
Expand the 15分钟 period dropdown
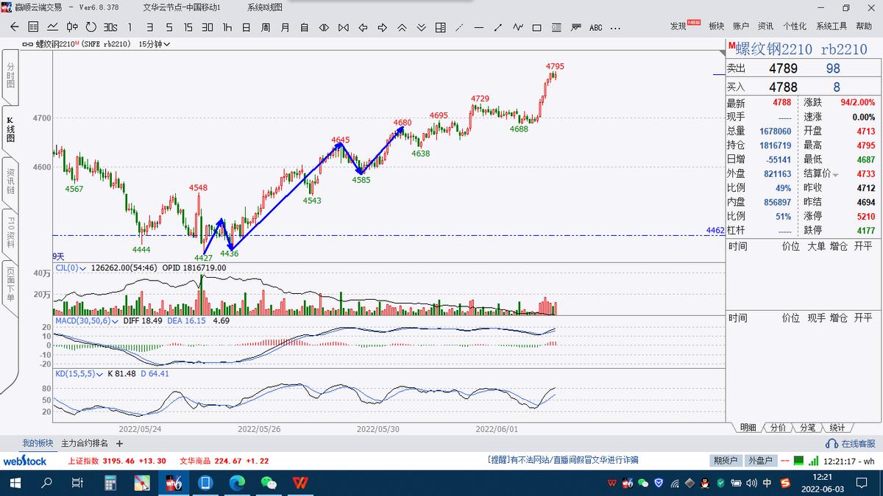[x=155, y=44]
